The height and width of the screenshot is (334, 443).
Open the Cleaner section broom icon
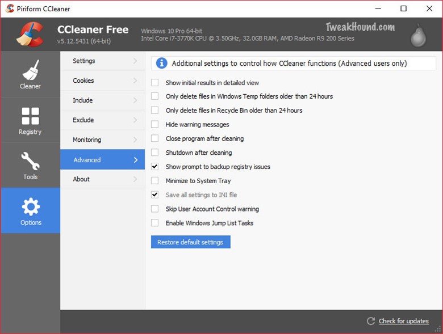click(x=31, y=70)
